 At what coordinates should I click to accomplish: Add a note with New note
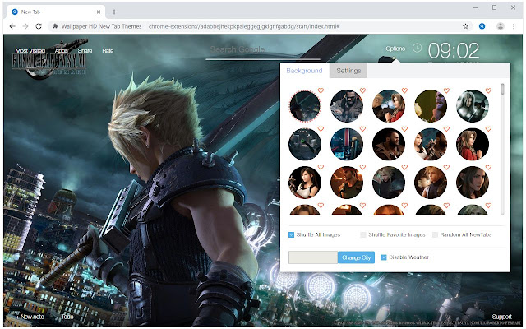coord(30,317)
